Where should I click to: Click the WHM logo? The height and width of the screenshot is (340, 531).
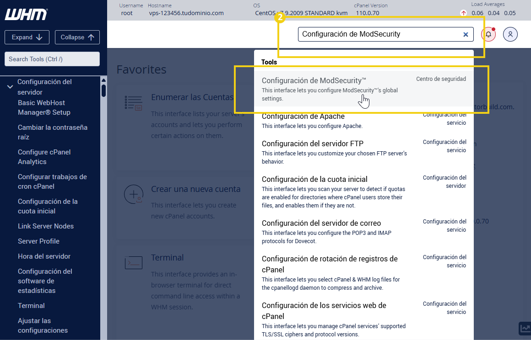click(x=26, y=15)
